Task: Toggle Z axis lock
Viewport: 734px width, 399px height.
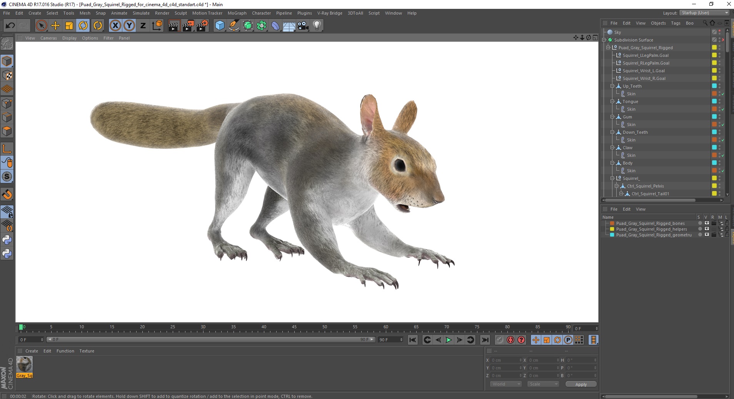Action: [143, 25]
